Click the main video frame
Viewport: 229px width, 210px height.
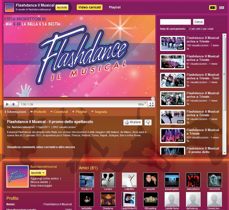[x=79, y=56]
